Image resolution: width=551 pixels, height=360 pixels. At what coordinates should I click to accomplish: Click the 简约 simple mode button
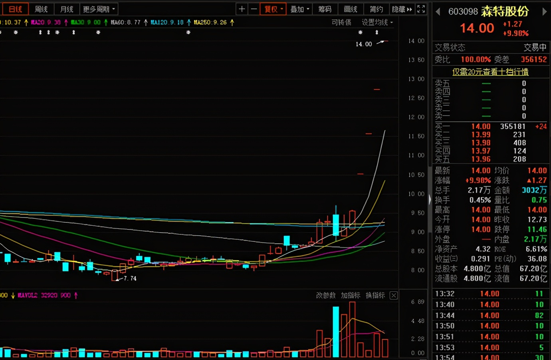click(376, 9)
